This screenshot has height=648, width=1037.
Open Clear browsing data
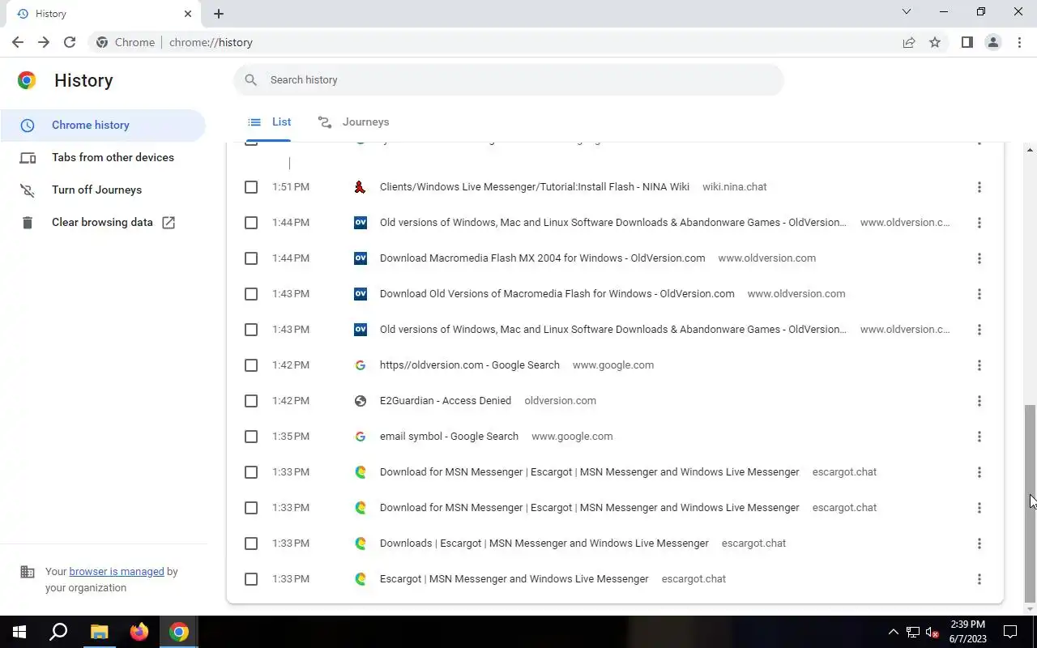pos(103,222)
